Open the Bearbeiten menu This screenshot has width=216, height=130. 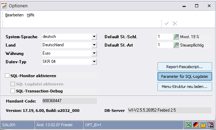click(x=14, y=15)
